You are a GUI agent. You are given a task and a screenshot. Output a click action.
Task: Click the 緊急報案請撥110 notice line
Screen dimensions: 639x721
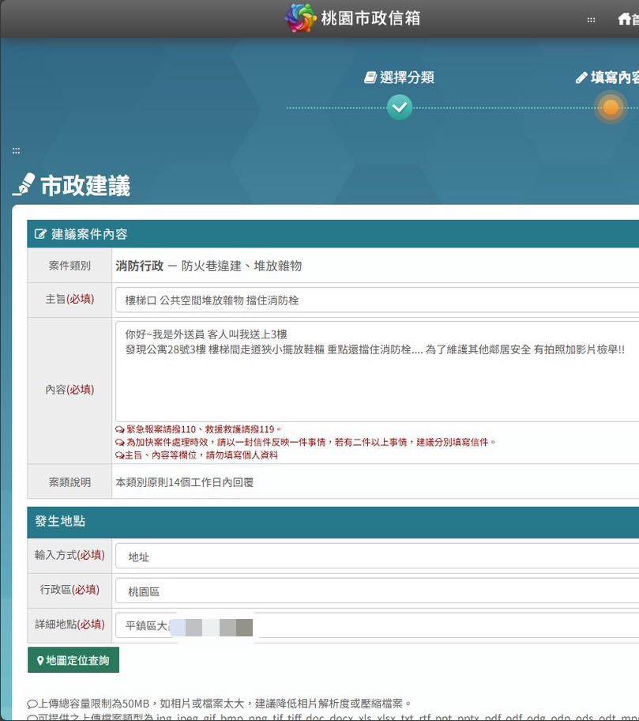click(199, 428)
